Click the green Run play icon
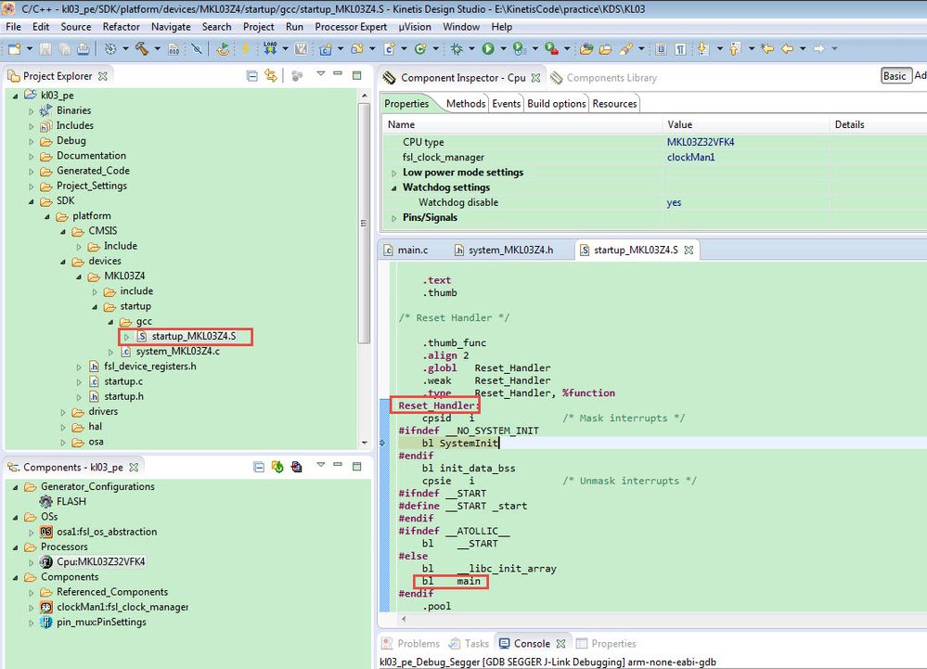Image resolution: width=927 pixels, height=669 pixels. pos(488,49)
